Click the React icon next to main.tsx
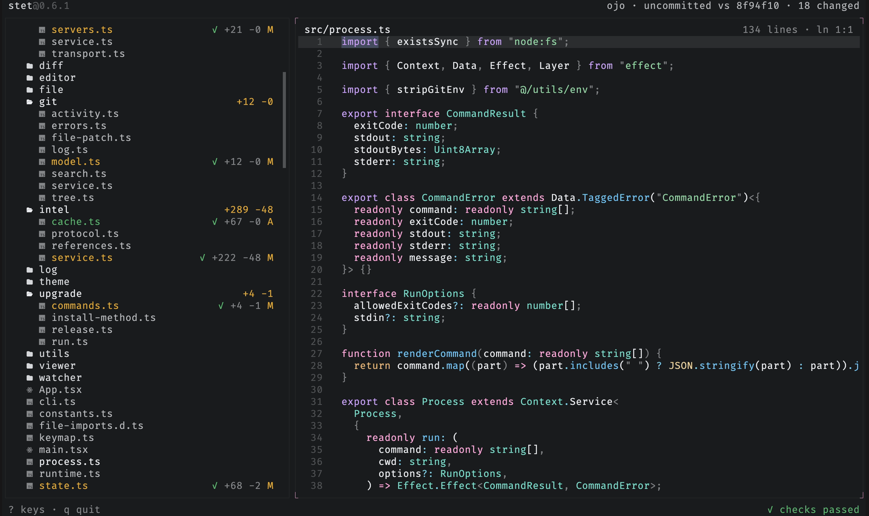869x516 pixels. point(30,450)
